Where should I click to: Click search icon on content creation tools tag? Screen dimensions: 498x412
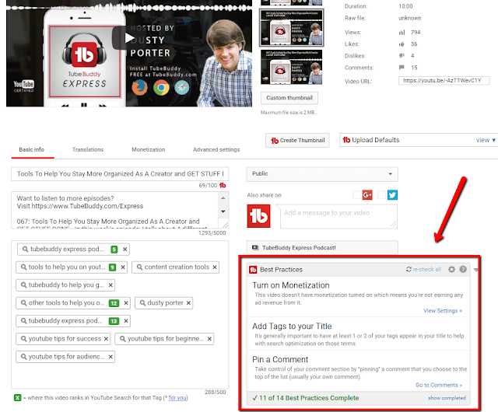(x=139, y=267)
